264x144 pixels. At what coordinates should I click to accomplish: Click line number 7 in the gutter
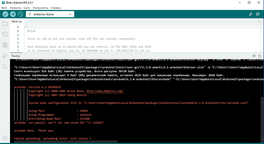point(18,50)
